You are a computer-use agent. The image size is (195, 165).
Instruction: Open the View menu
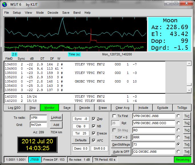[x=28, y=13]
